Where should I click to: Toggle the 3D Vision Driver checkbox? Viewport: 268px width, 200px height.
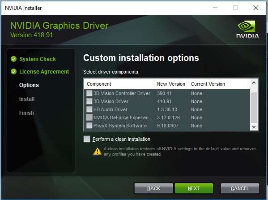[89, 101]
